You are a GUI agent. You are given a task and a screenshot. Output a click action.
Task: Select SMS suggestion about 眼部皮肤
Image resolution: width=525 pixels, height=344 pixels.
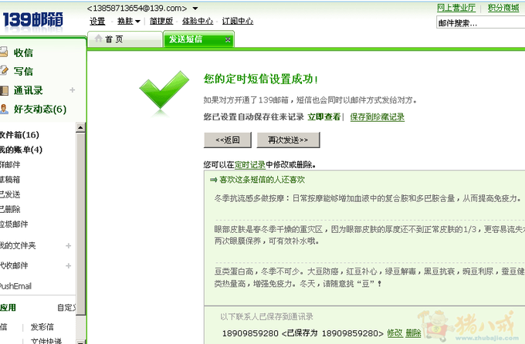tap(370, 235)
